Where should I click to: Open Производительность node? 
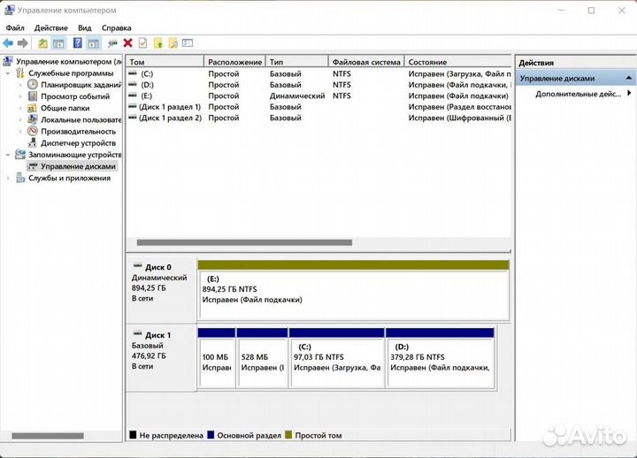pyautogui.click(x=78, y=131)
